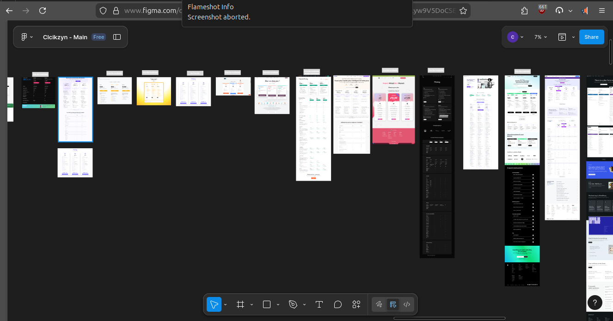This screenshot has height=321, width=613.
Task: Toggle Dev Mode code view
Action: pos(407,304)
